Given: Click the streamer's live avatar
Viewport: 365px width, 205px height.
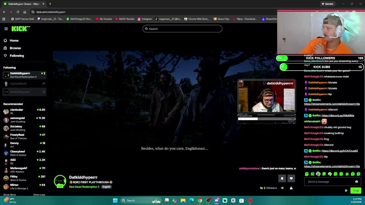Looking at the screenshot, I should [x=60, y=182].
